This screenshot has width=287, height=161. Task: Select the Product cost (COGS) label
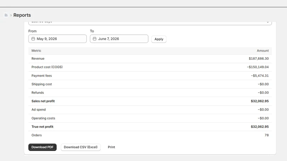pos(47,67)
